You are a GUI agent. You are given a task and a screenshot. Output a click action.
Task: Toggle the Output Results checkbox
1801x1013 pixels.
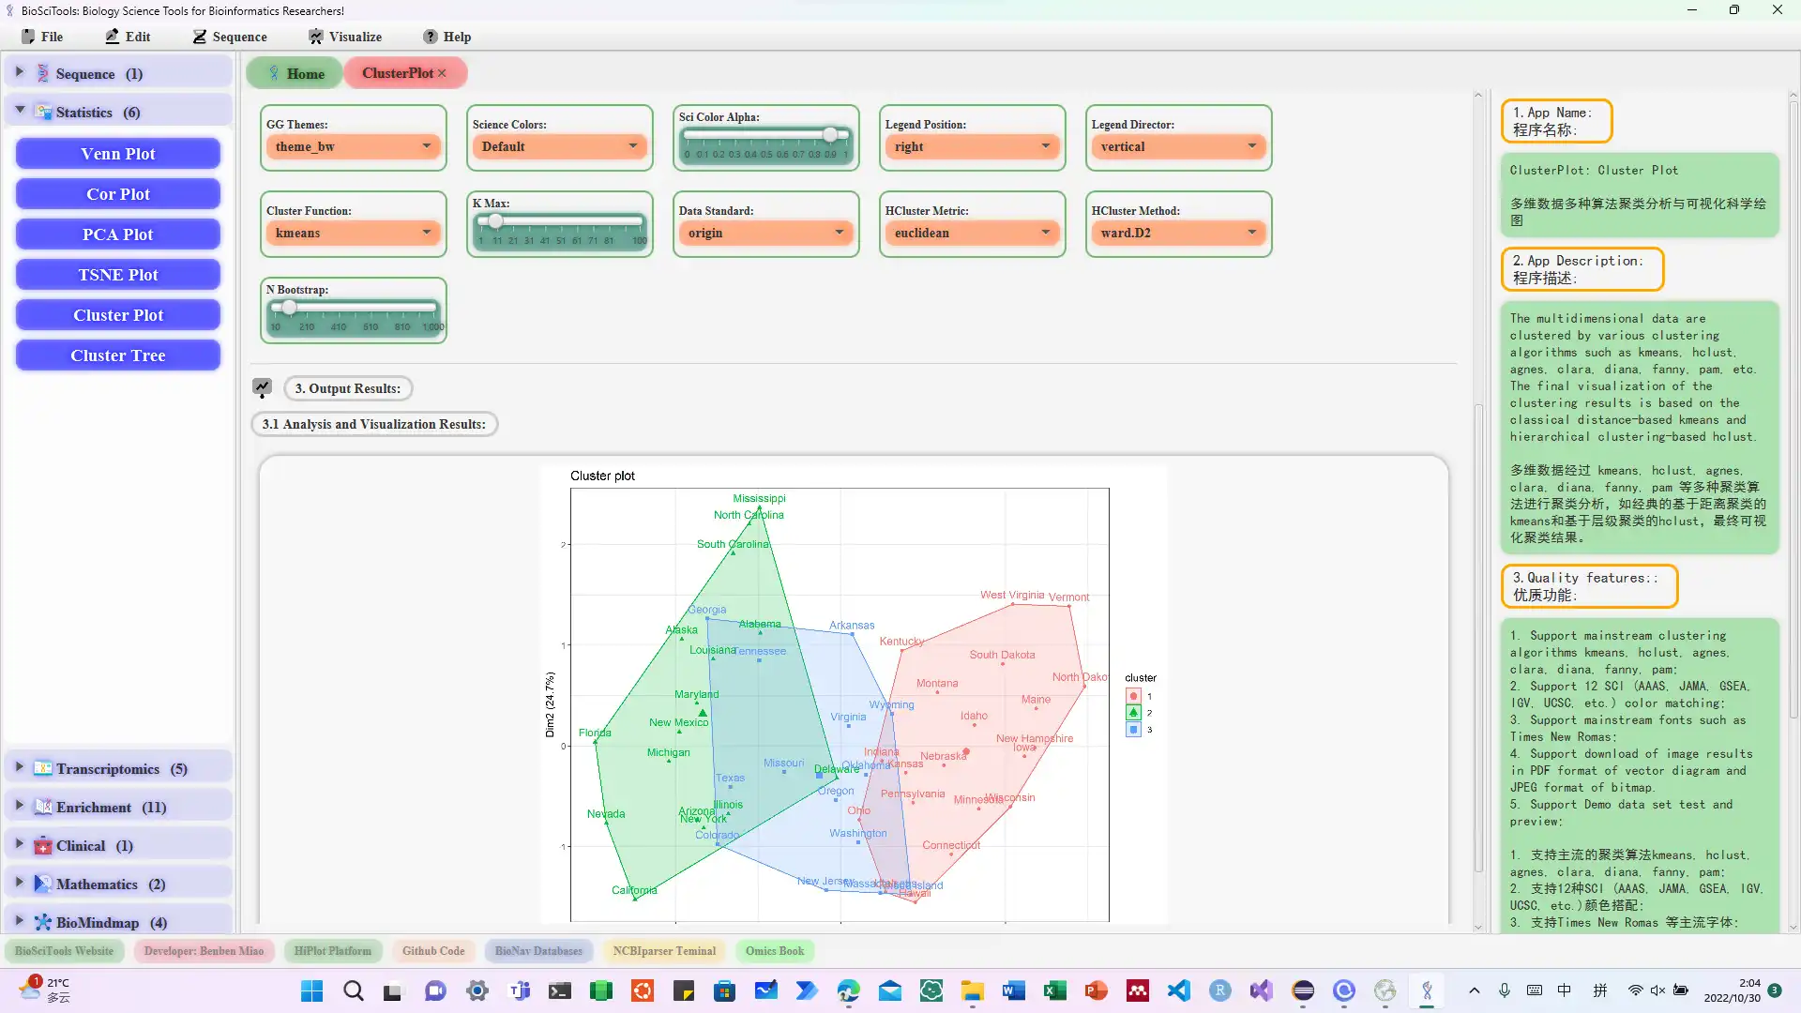click(x=261, y=387)
